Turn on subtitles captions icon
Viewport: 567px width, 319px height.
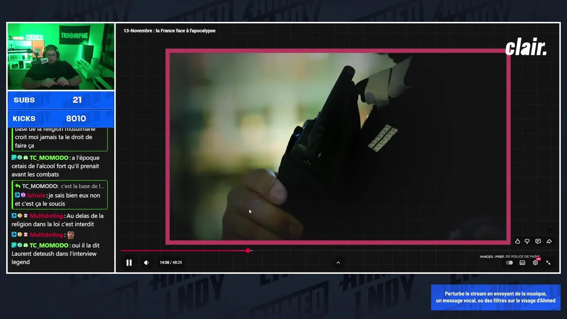522,263
